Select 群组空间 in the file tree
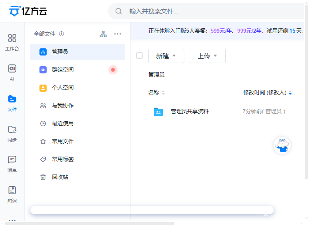This screenshot has width=309, height=226. tap(77, 70)
